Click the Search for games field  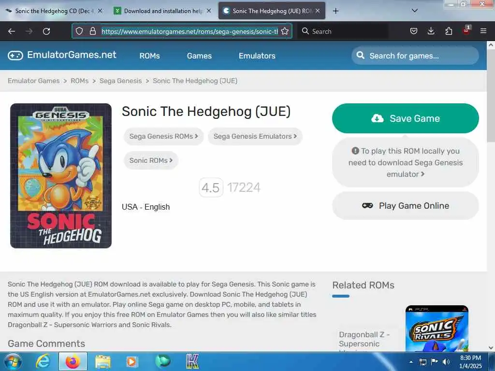pyautogui.click(x=415, y=56)
